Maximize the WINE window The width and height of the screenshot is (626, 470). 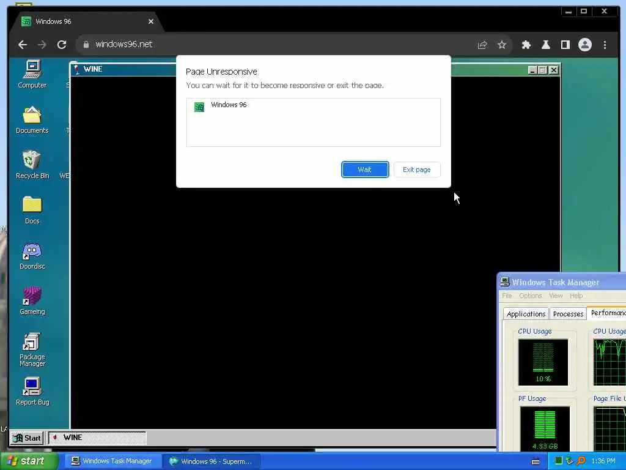click(x=543, y=70)
